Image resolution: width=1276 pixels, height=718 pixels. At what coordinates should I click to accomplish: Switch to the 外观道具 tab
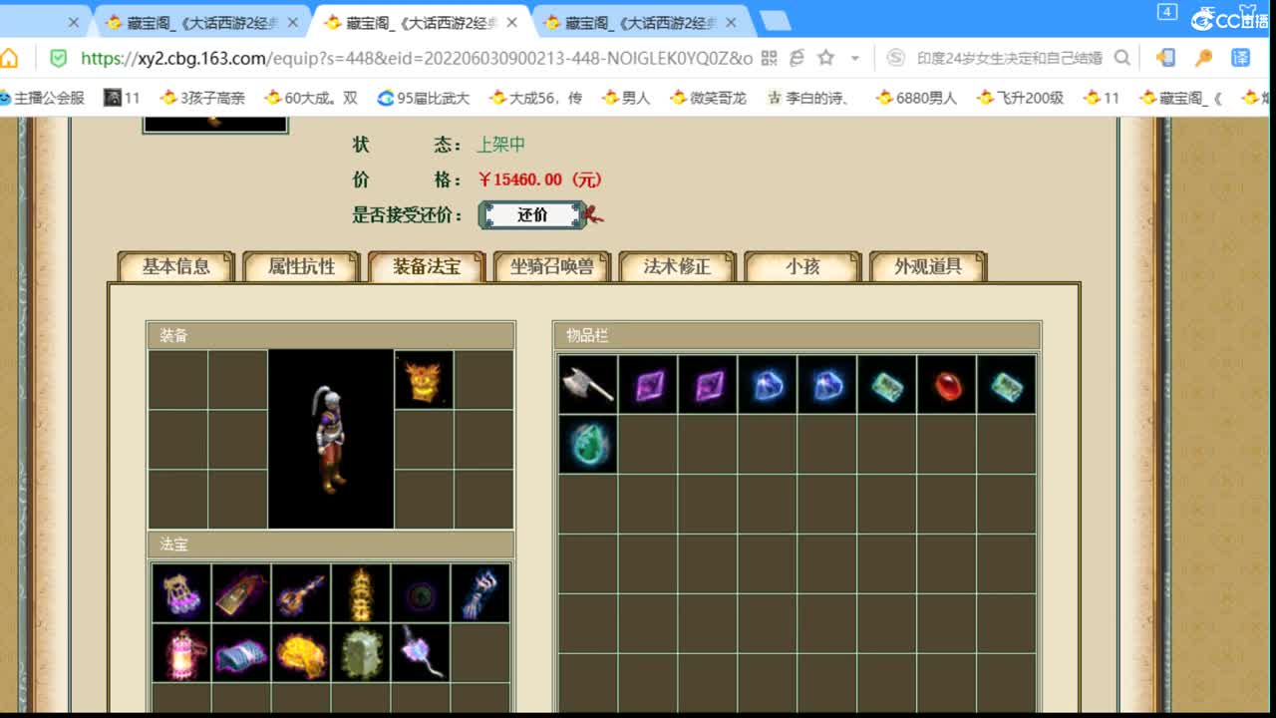coord(928,266)
